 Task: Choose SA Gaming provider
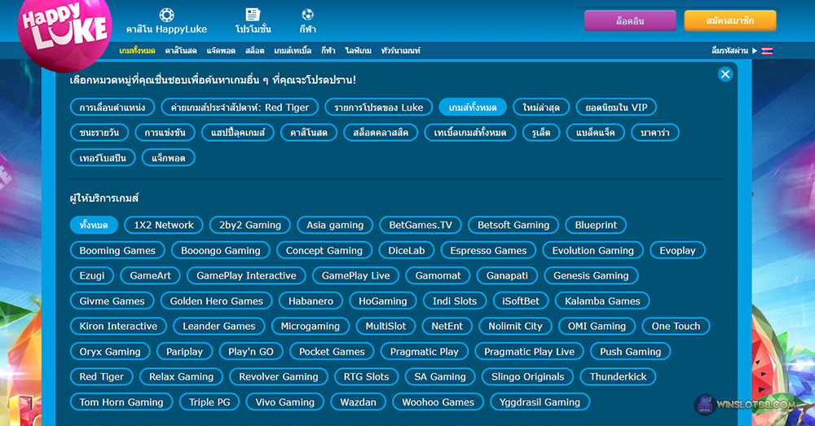(440, 376)
